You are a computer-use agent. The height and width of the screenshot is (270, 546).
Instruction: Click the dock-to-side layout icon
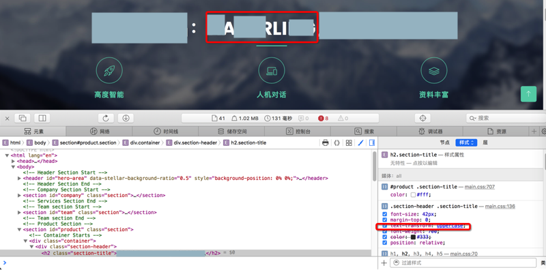(x=42, y=119)
